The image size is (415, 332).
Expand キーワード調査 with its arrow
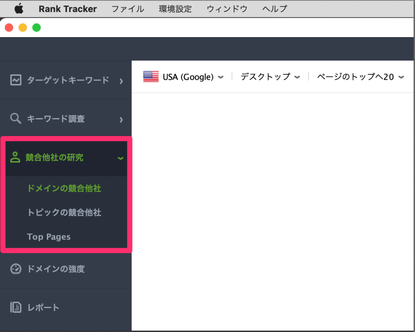pos(121,120)
